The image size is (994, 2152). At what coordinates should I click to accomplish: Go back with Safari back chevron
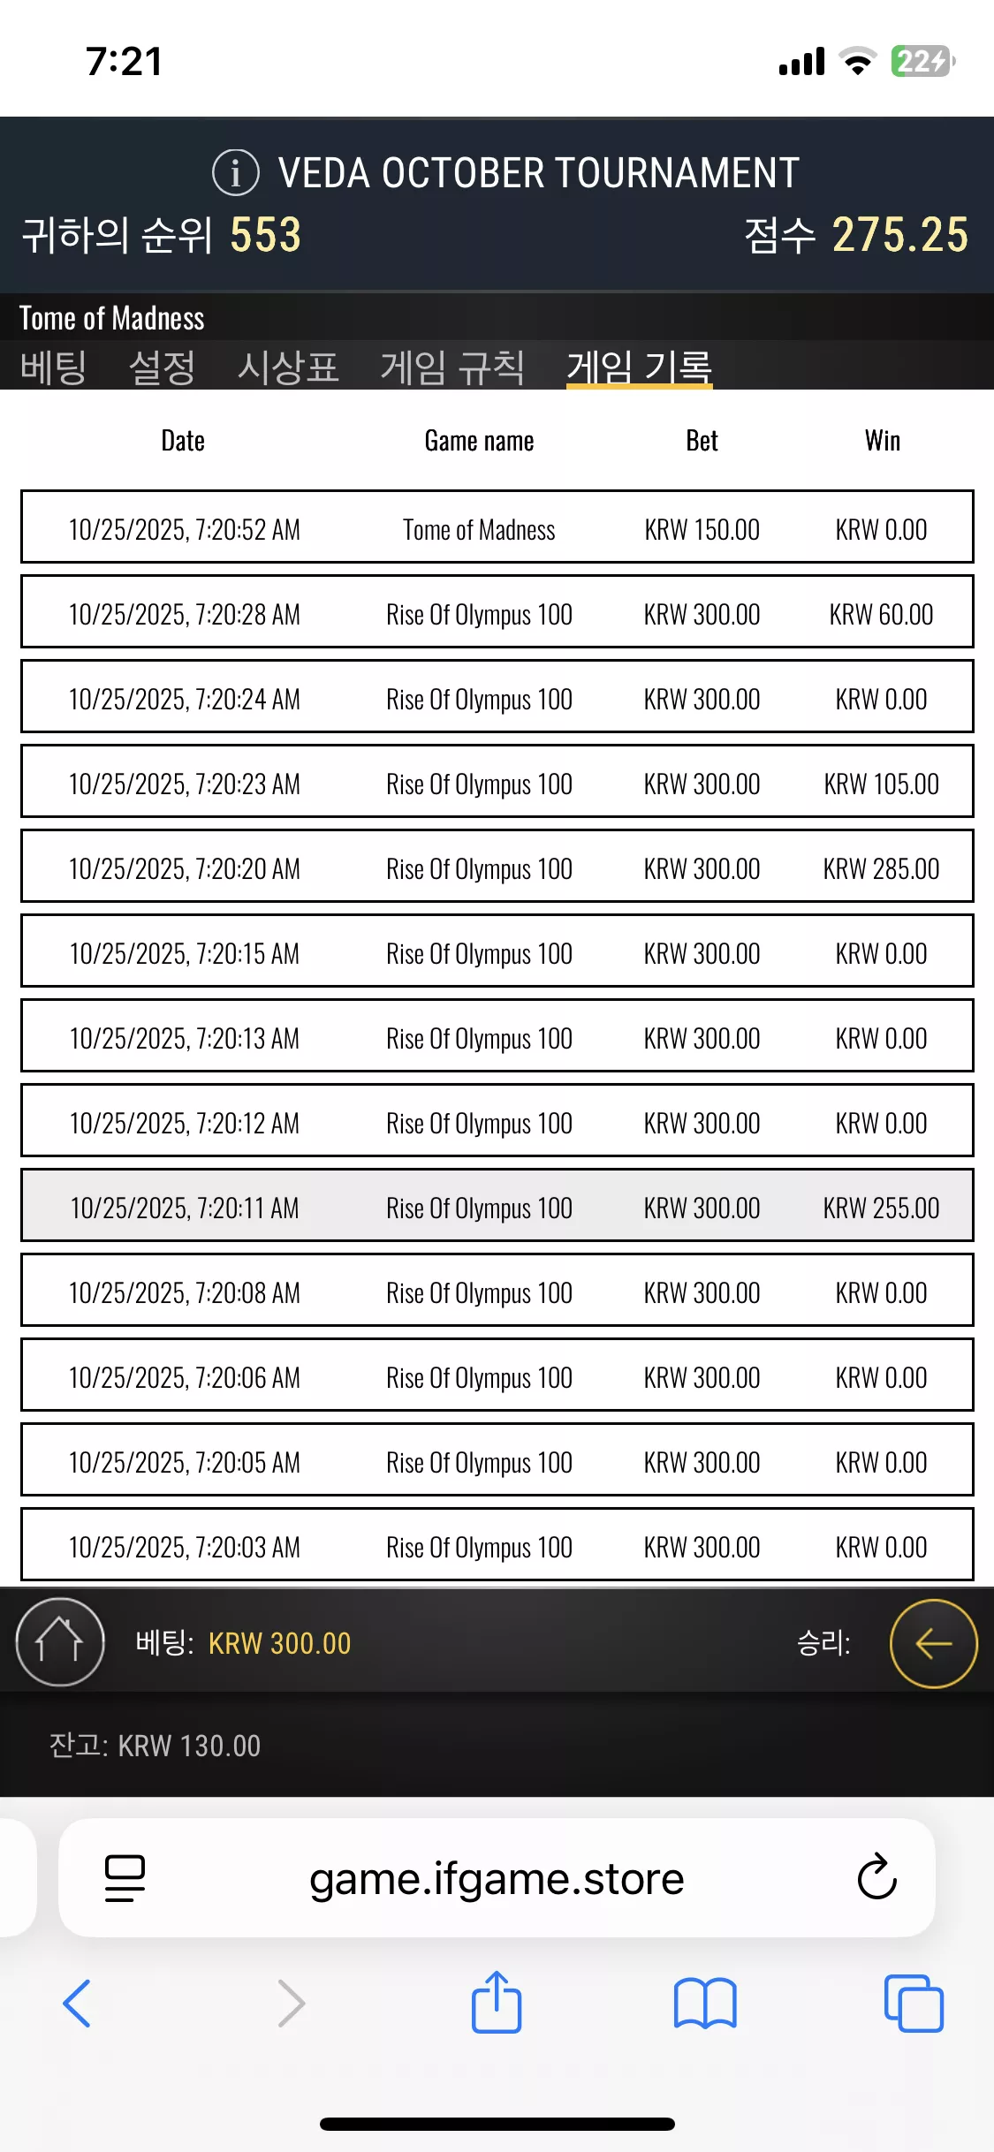pos(77,2003)
